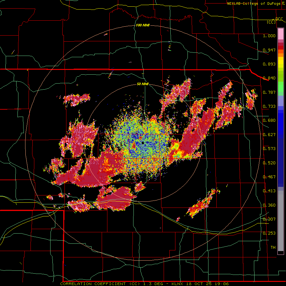Click the 0.573 legend value
This screenshot has height=286, width=286.
click(269, 149)
